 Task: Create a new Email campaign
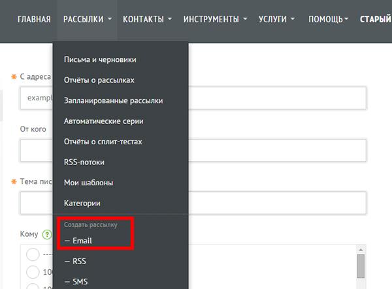coord(78,241)
